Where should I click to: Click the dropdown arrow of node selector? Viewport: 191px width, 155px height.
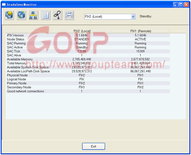pos(133,16)
